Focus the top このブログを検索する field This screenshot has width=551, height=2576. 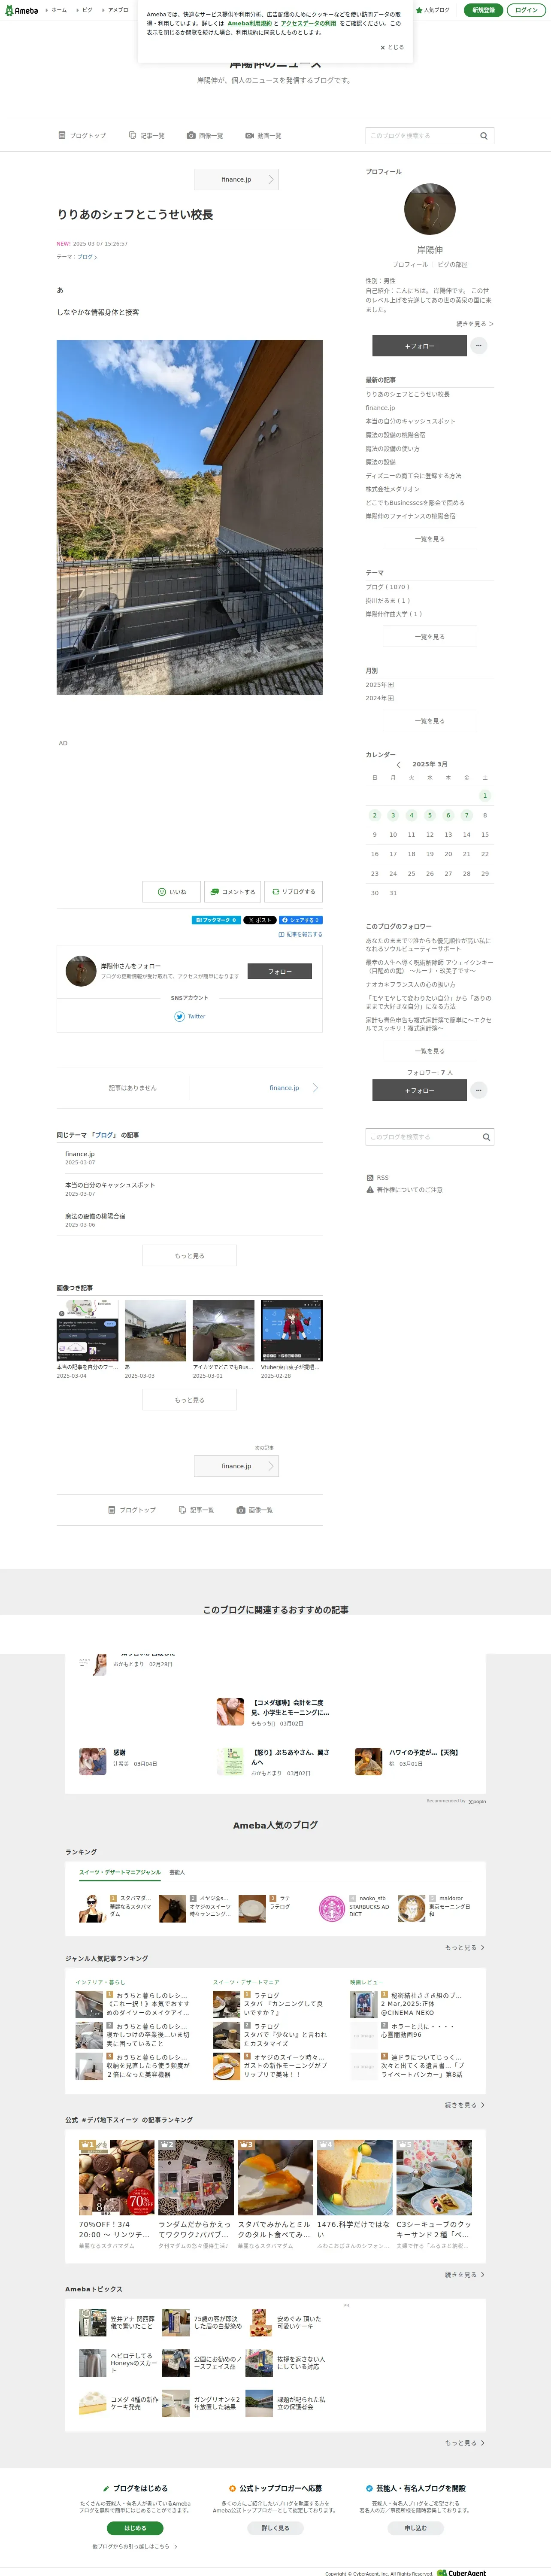tap(421, 136)
